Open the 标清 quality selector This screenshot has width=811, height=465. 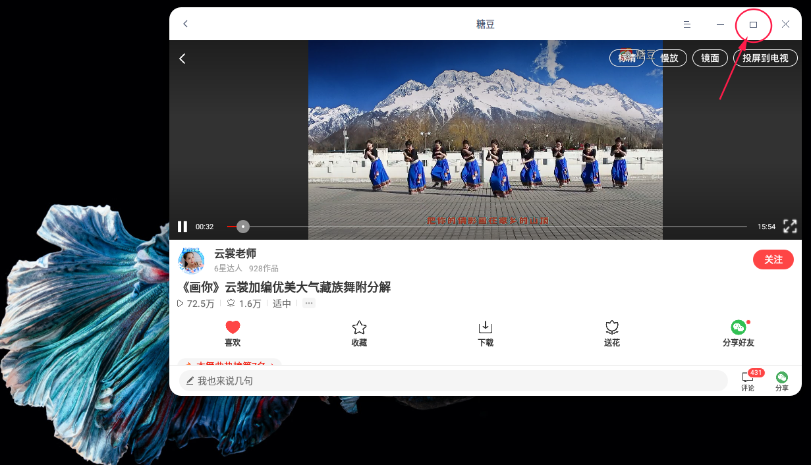pos(627,58)
